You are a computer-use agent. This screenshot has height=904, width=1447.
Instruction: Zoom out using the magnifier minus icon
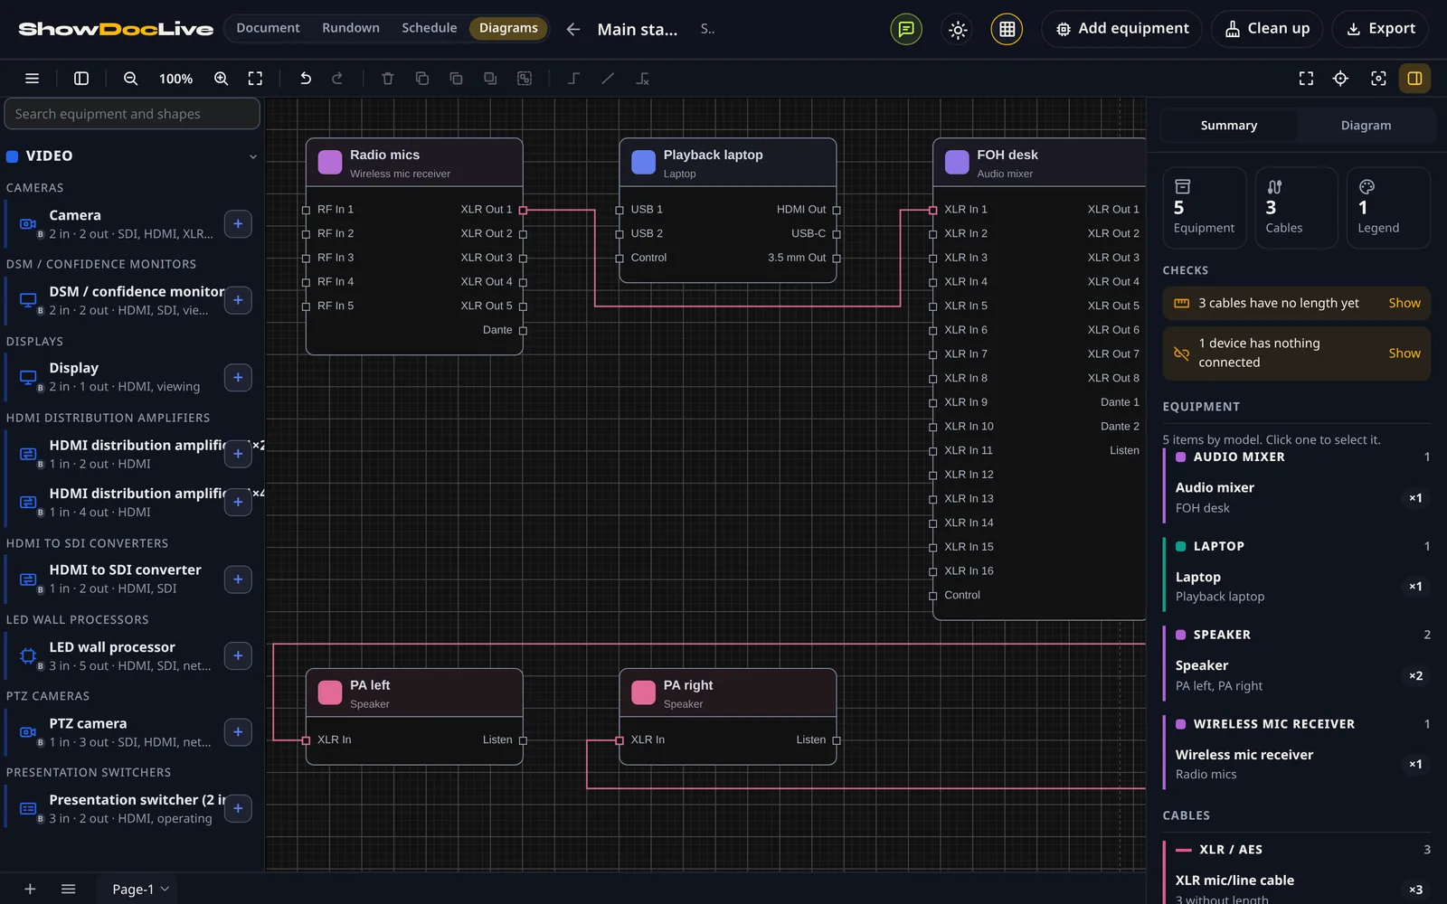pos(131,79)
